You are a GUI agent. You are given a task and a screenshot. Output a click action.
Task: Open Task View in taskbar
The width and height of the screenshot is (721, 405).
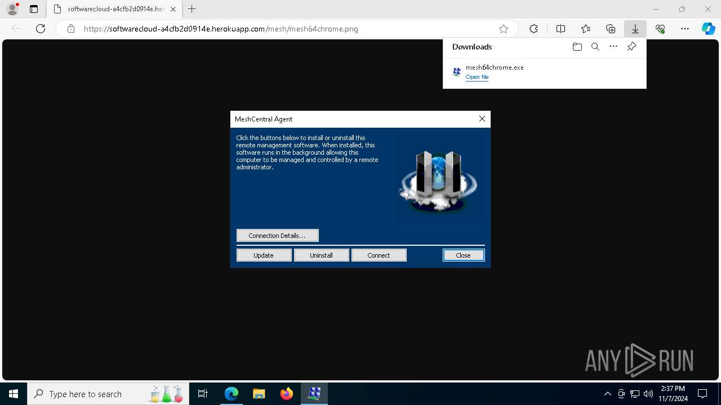tap(203, 394)
